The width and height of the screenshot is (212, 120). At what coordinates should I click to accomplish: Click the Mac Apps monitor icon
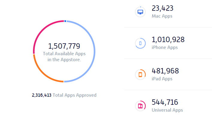(x=140, y=12)
